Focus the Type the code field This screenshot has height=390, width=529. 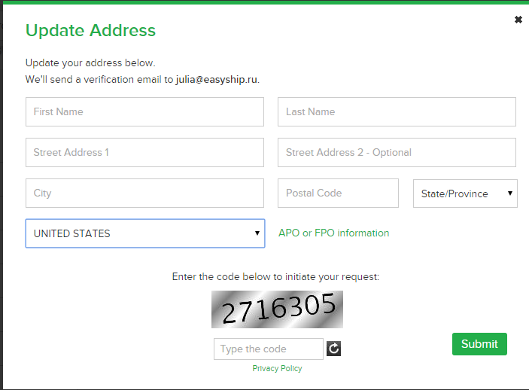[269, 349]
